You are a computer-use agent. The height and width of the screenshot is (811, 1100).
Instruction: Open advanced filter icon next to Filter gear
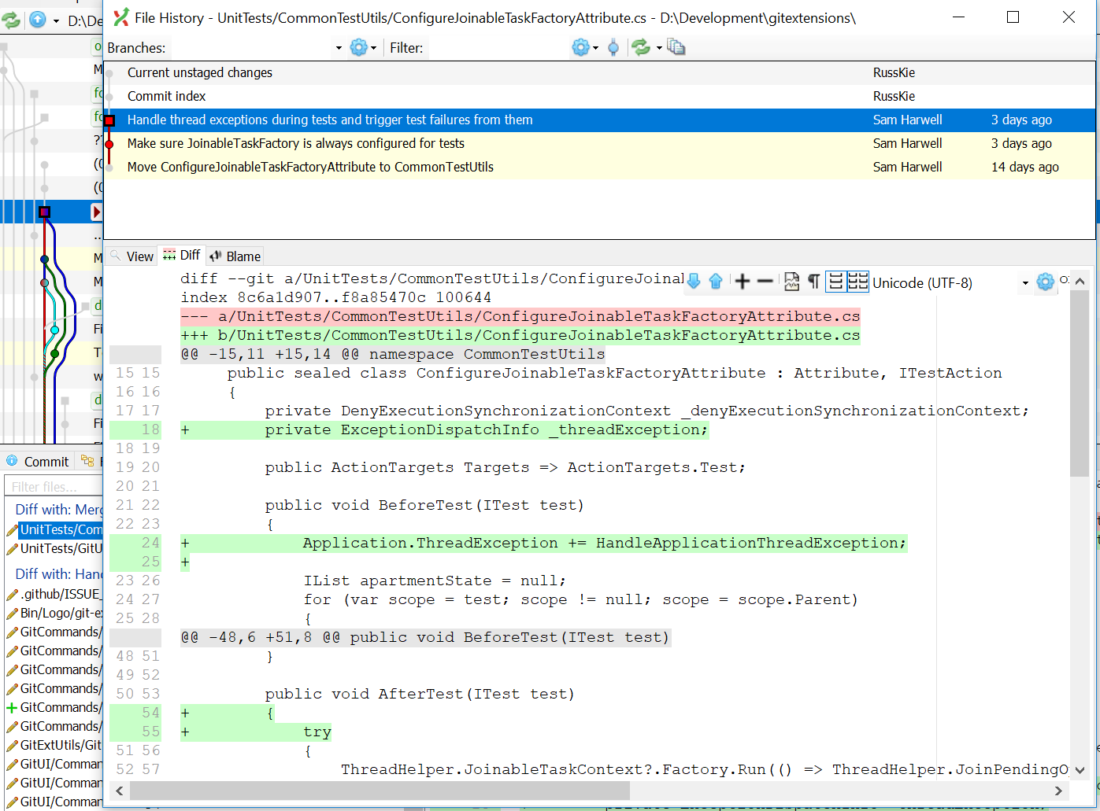(x=614, y=47)
